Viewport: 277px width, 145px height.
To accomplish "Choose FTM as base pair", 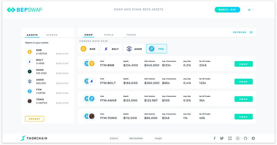I will pyautogui.click(x=157, y=49).
